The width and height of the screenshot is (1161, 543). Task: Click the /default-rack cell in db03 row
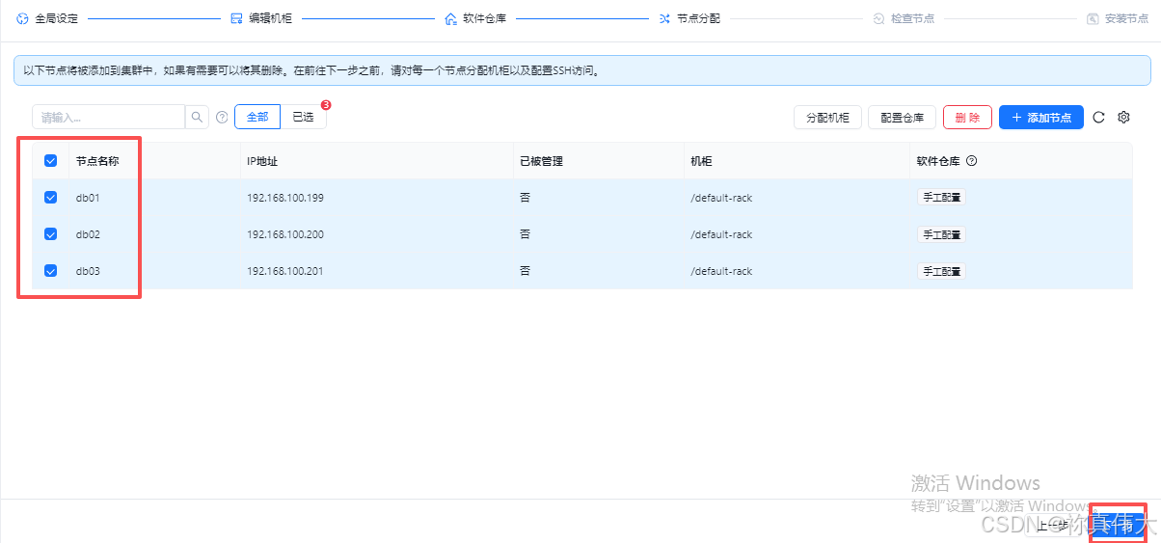721,271
